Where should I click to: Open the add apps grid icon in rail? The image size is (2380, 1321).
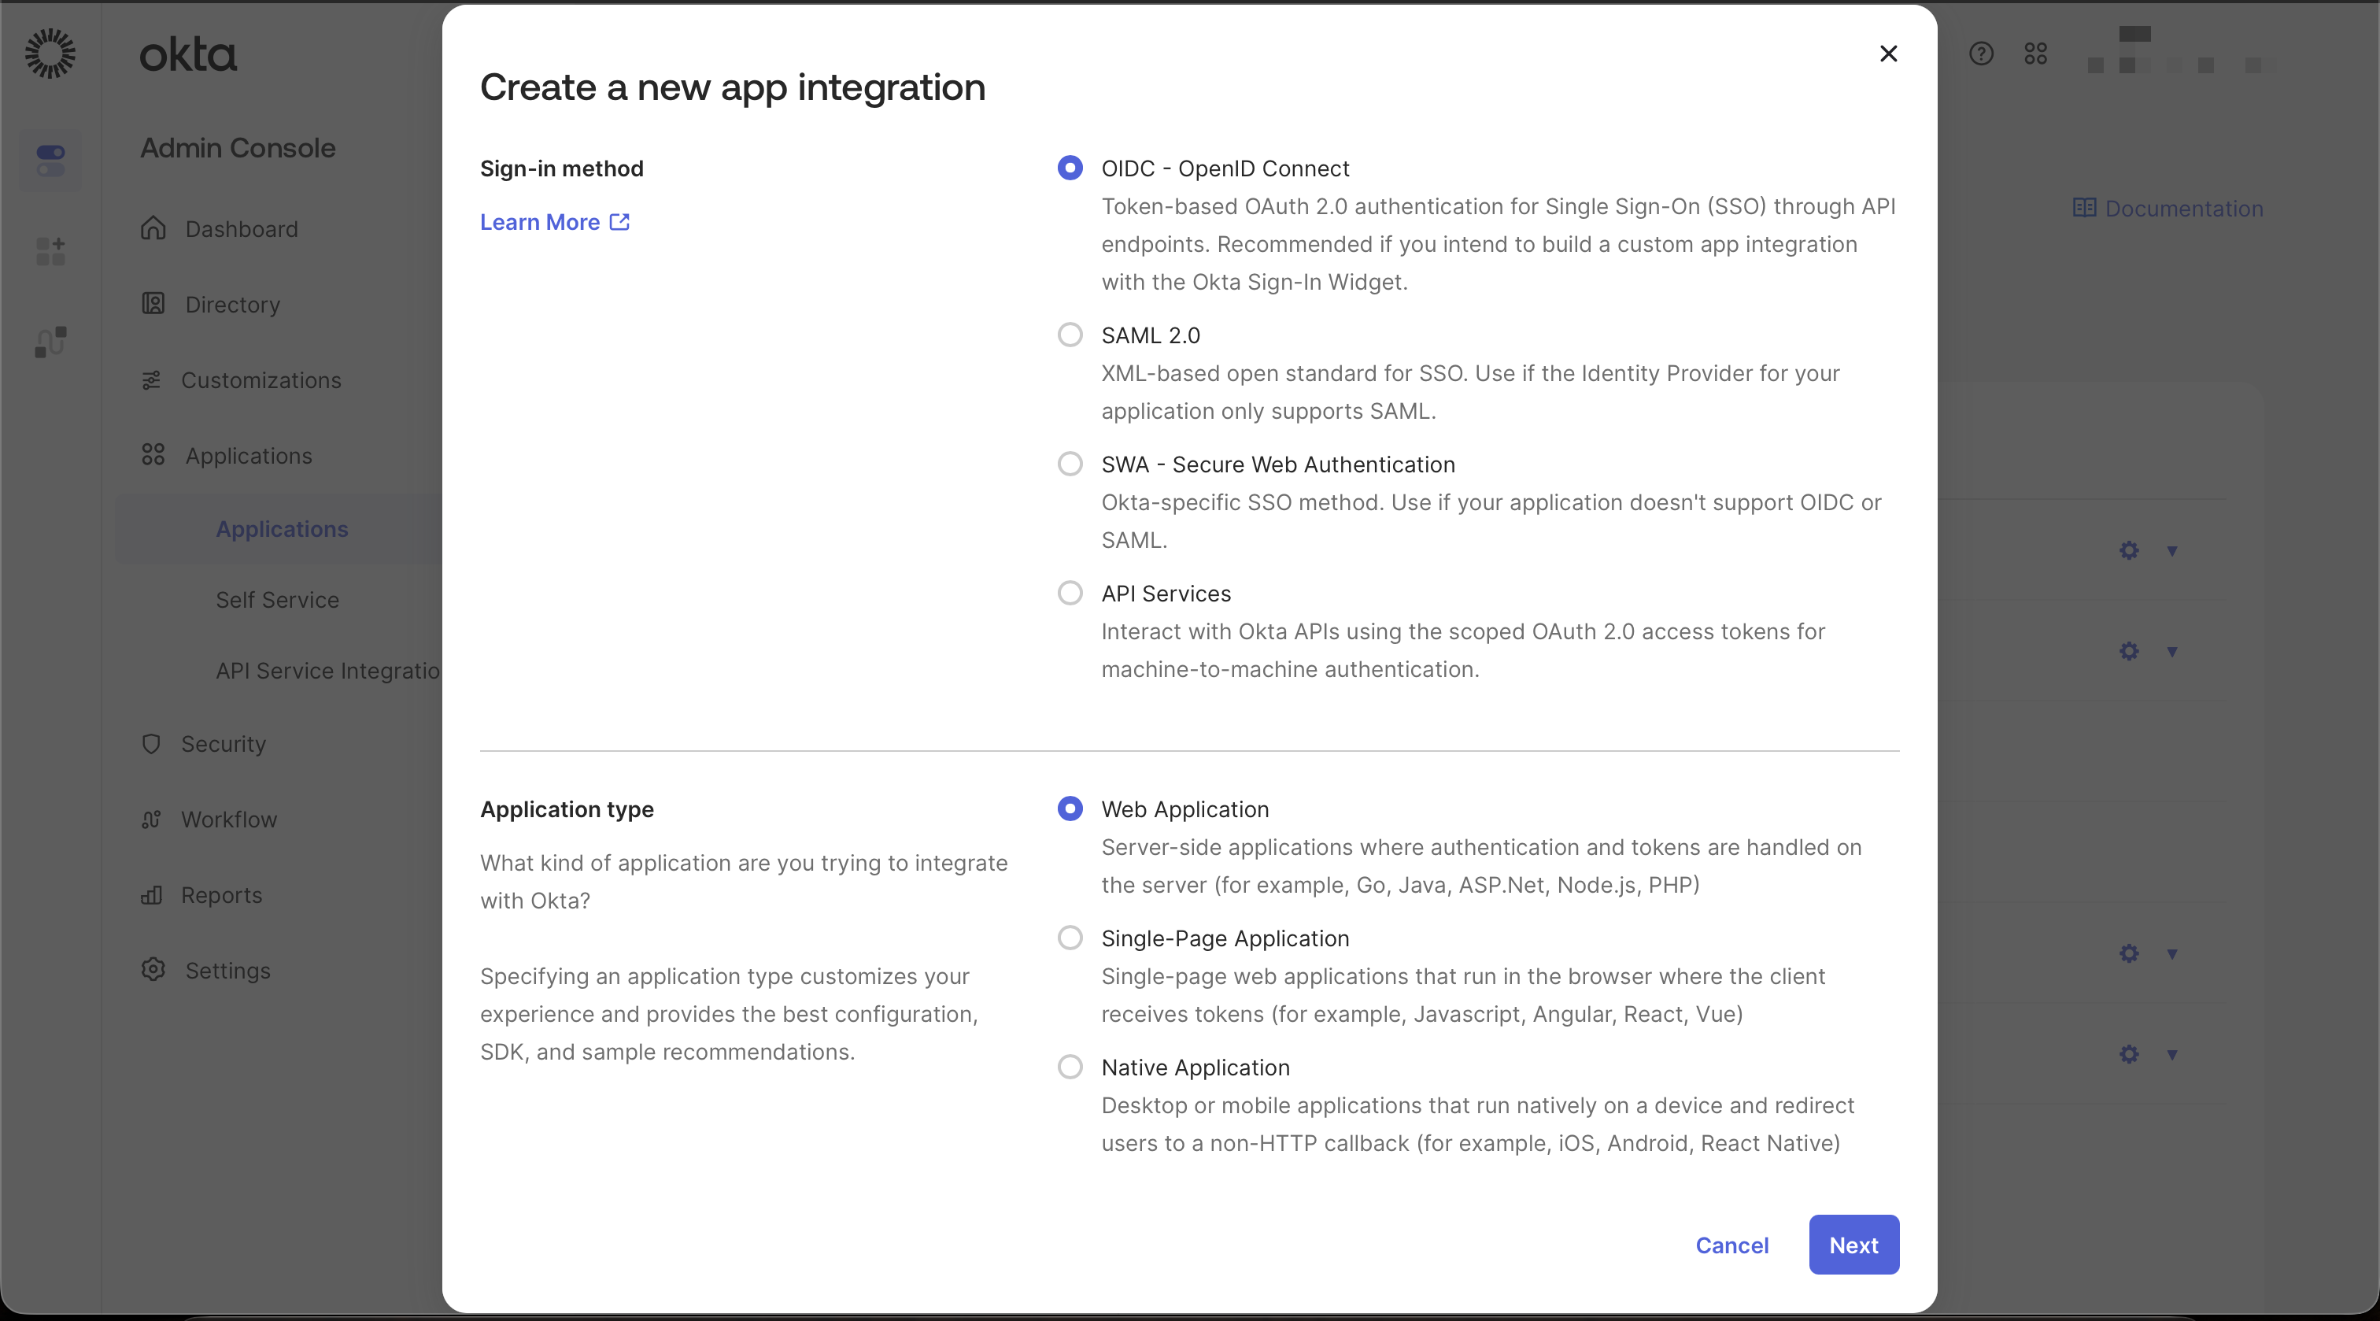(50, 250)
